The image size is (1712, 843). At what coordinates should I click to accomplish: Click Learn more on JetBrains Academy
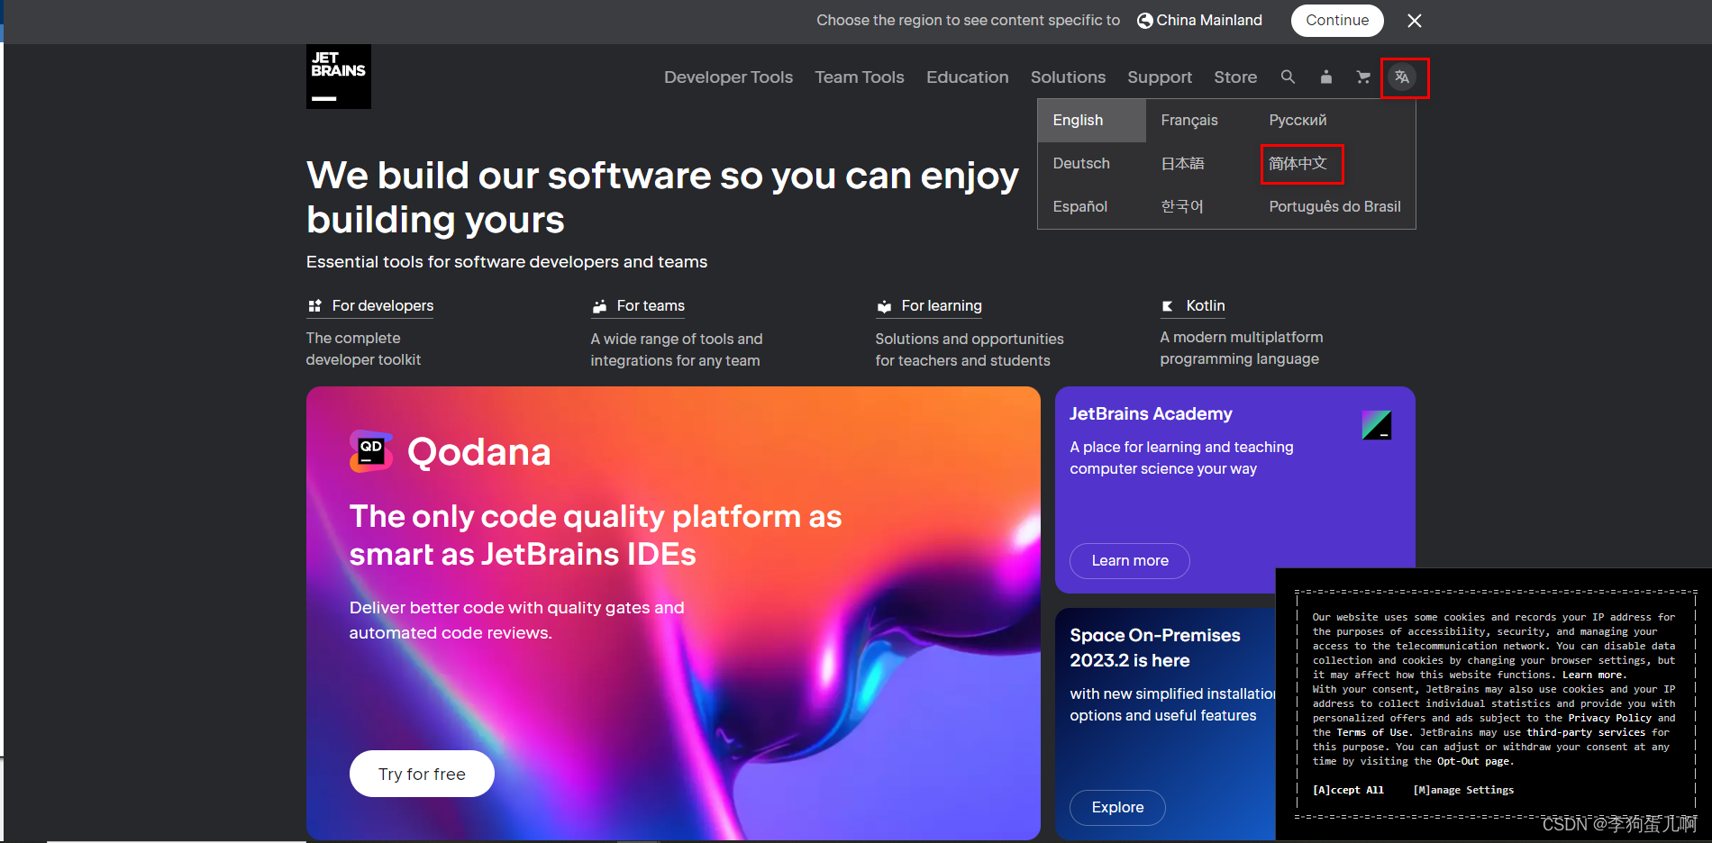pyautogui.click(x=1130, y=561)
